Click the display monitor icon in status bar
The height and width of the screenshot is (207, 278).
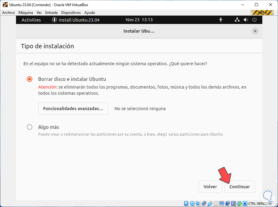click(221, 203)
